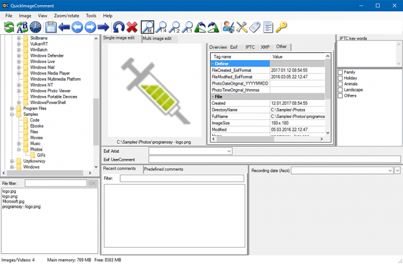This screenshot has height=264, width=403.
Task: Open the Recording date (Ascii) combo box
Action: pos(342,170)
